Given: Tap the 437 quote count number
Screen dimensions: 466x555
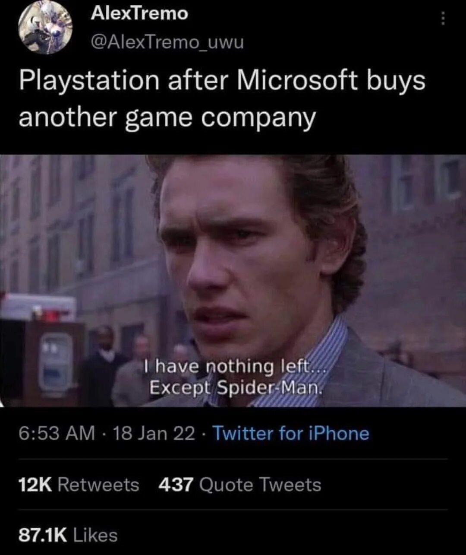Looking at the screenshot, I should (176, 485).
